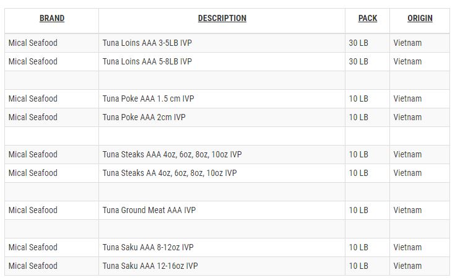
Task: Click the BRAND column header
Action: tap(52, 19)
